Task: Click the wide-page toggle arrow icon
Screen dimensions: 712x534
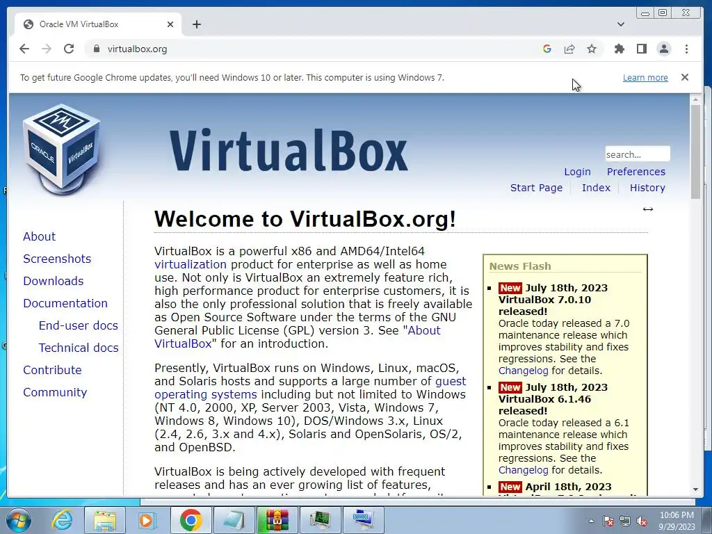Action: pos(647,209)
